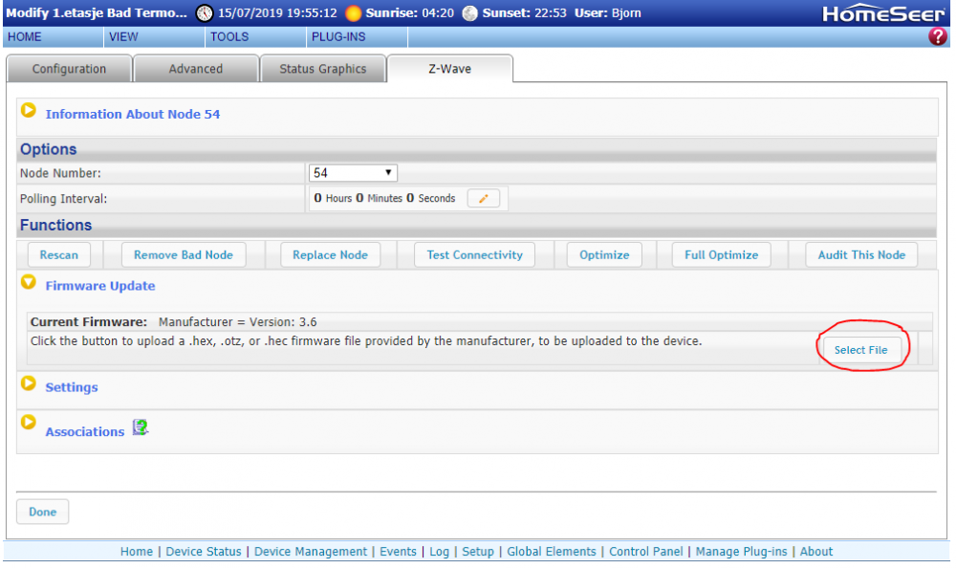956x568 pixels.
Task: Click the pencil edit icon for Polling Interval
Action: click(483, 199)
